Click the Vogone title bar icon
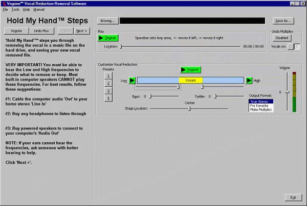307x206 pixels. [x=5, y=4]
